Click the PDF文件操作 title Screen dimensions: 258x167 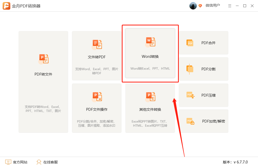97,109
